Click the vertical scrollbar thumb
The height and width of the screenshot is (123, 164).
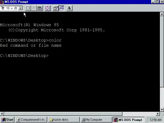click(x=162, y=52)
